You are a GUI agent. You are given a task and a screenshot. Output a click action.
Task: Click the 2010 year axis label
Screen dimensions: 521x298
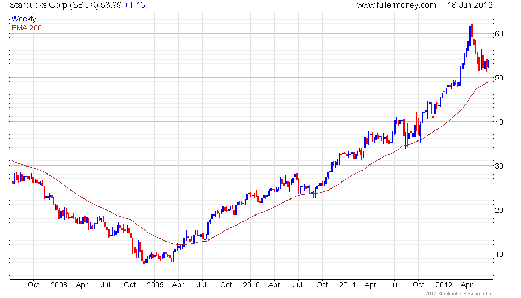click(251, 285)
